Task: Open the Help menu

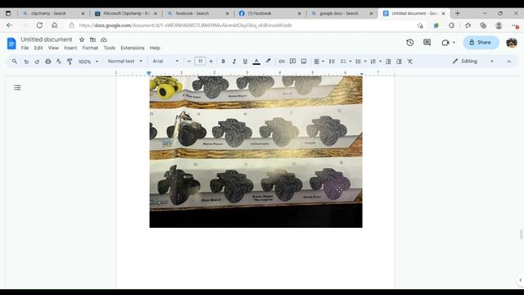Action: pyautogui.click(x=155, y=48)
